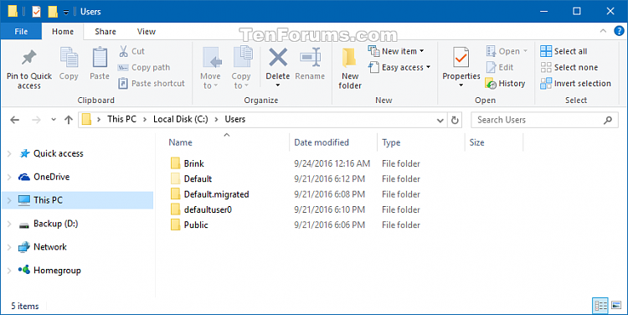628x315 pixels.
Task: Expand Network tree node
Action: coord(9,247)
